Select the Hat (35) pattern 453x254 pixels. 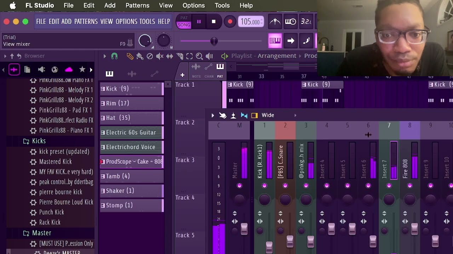(132, 118)
